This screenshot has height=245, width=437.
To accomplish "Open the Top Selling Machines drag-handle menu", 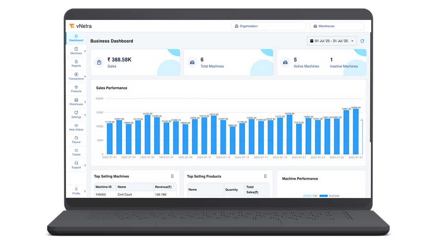I will (172, 176).
